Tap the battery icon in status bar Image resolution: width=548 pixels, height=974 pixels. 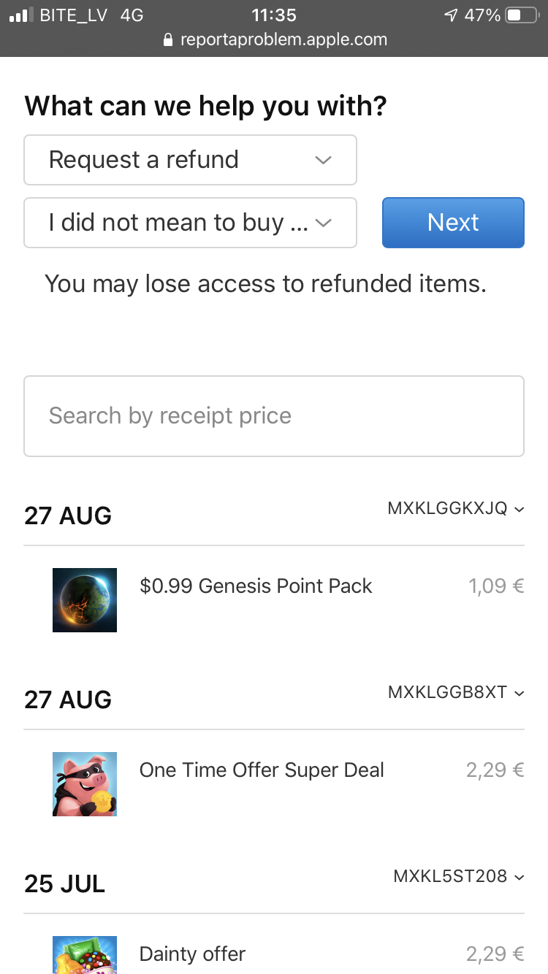click(x=521, y=15)
